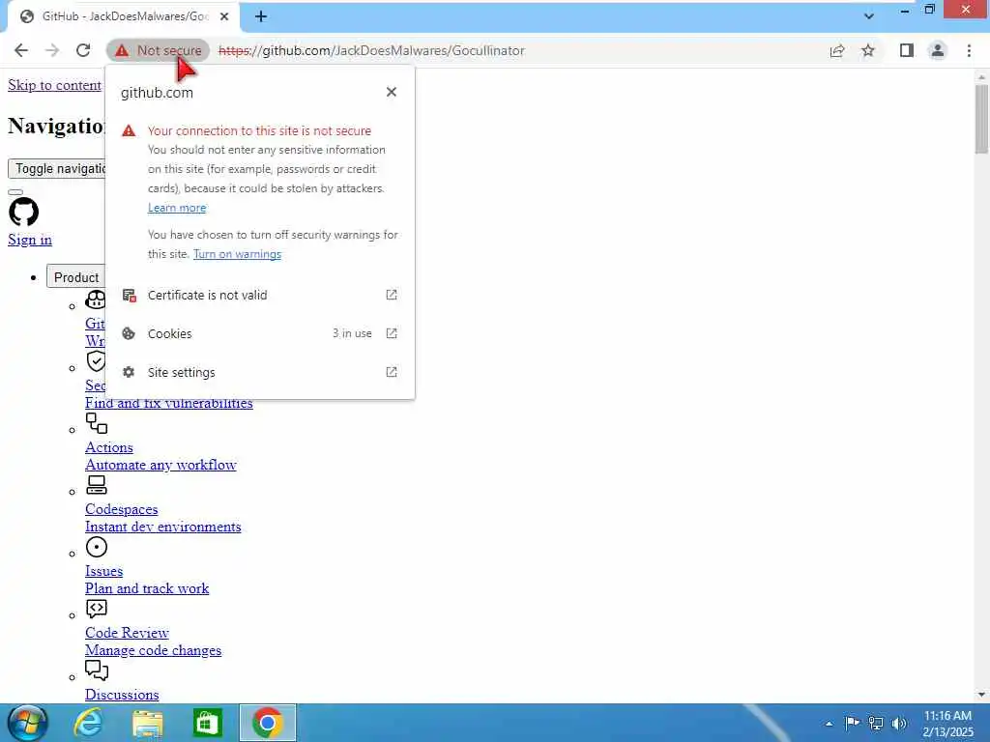
Task: Bookmark this tab with the star icon
Action: pos(868,50)
